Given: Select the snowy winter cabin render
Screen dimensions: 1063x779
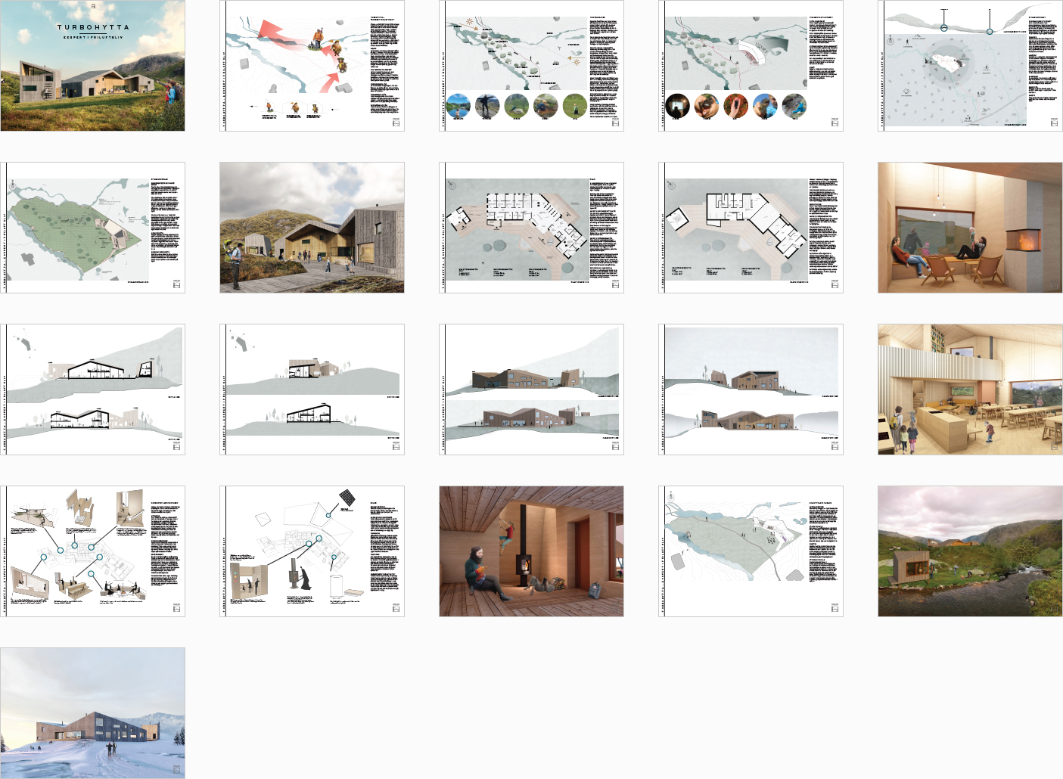Looking at the screenshot, I should [x=92, y=713].
